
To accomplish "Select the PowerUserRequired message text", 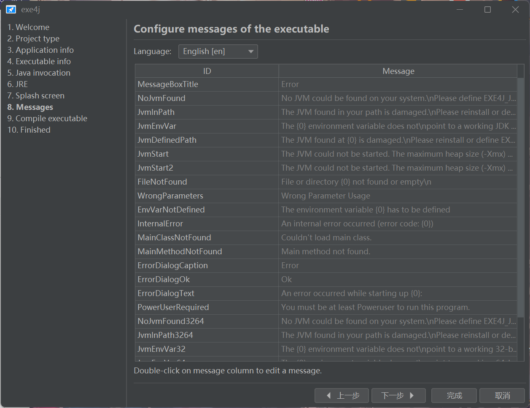I will [375, 307].
